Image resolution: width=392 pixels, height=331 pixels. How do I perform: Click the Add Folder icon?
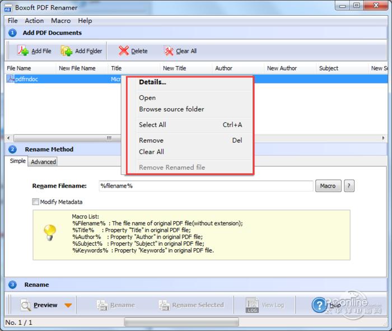coord(67,51)
